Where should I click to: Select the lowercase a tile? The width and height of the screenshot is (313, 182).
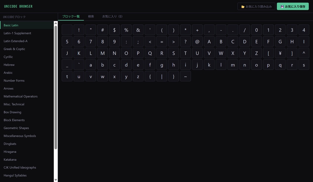coord(90,65)
